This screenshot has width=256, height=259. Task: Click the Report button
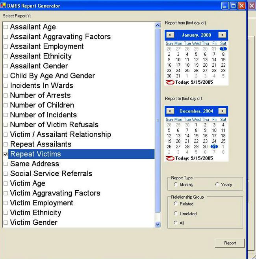click(230, 243)
